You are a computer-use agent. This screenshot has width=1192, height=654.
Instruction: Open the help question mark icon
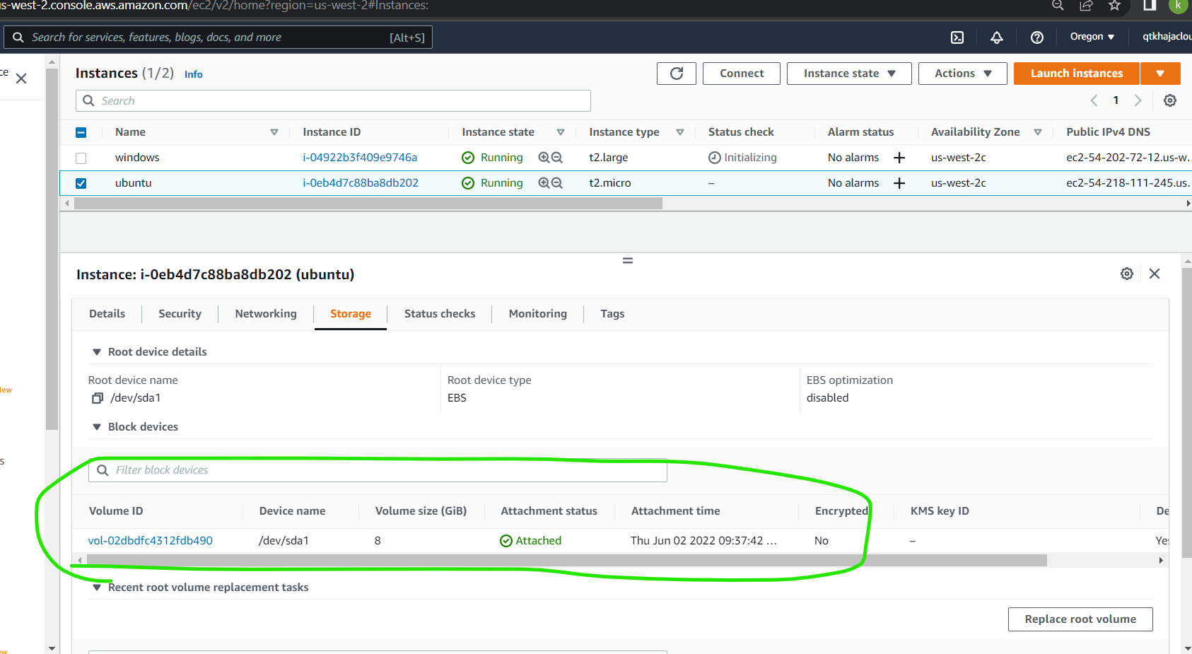[1037, 37]
